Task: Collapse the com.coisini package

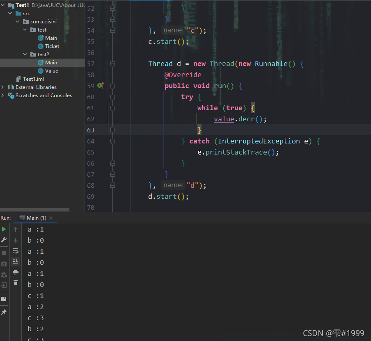Action: coord(18,21)
